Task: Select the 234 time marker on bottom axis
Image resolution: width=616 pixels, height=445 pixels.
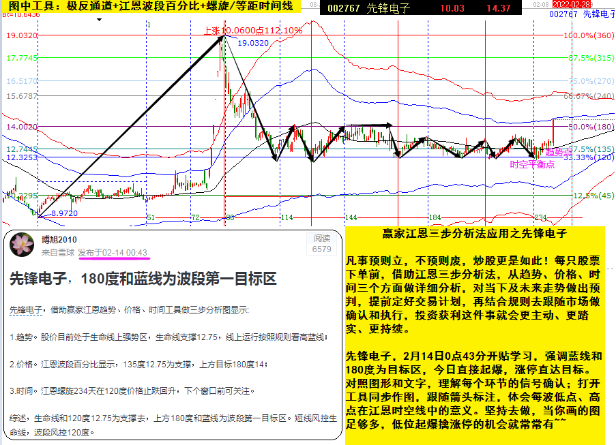Action: point(540,217)
